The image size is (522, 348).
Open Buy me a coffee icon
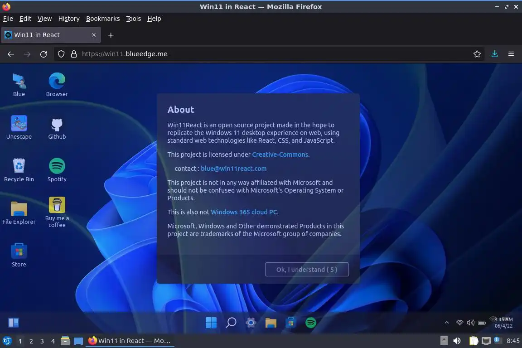[57, 213]
